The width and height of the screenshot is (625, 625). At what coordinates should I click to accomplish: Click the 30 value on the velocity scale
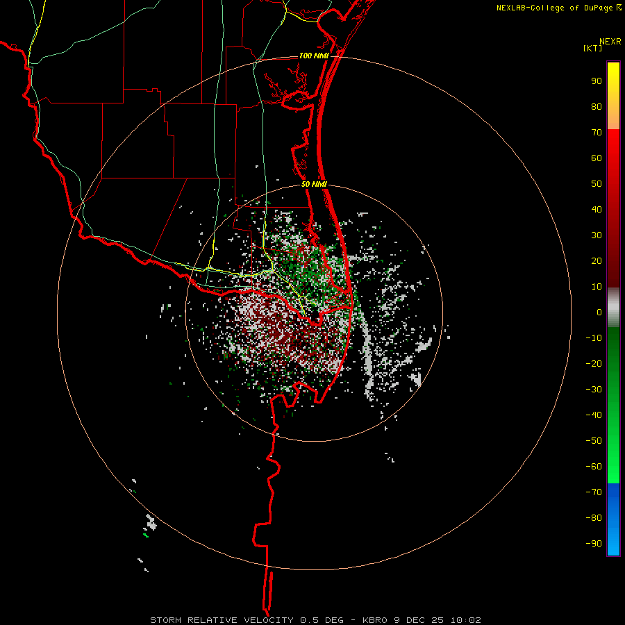click(597, 235)
